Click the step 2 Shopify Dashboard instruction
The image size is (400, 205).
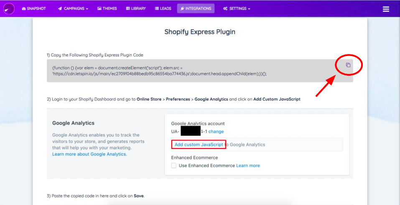(173, 99)
